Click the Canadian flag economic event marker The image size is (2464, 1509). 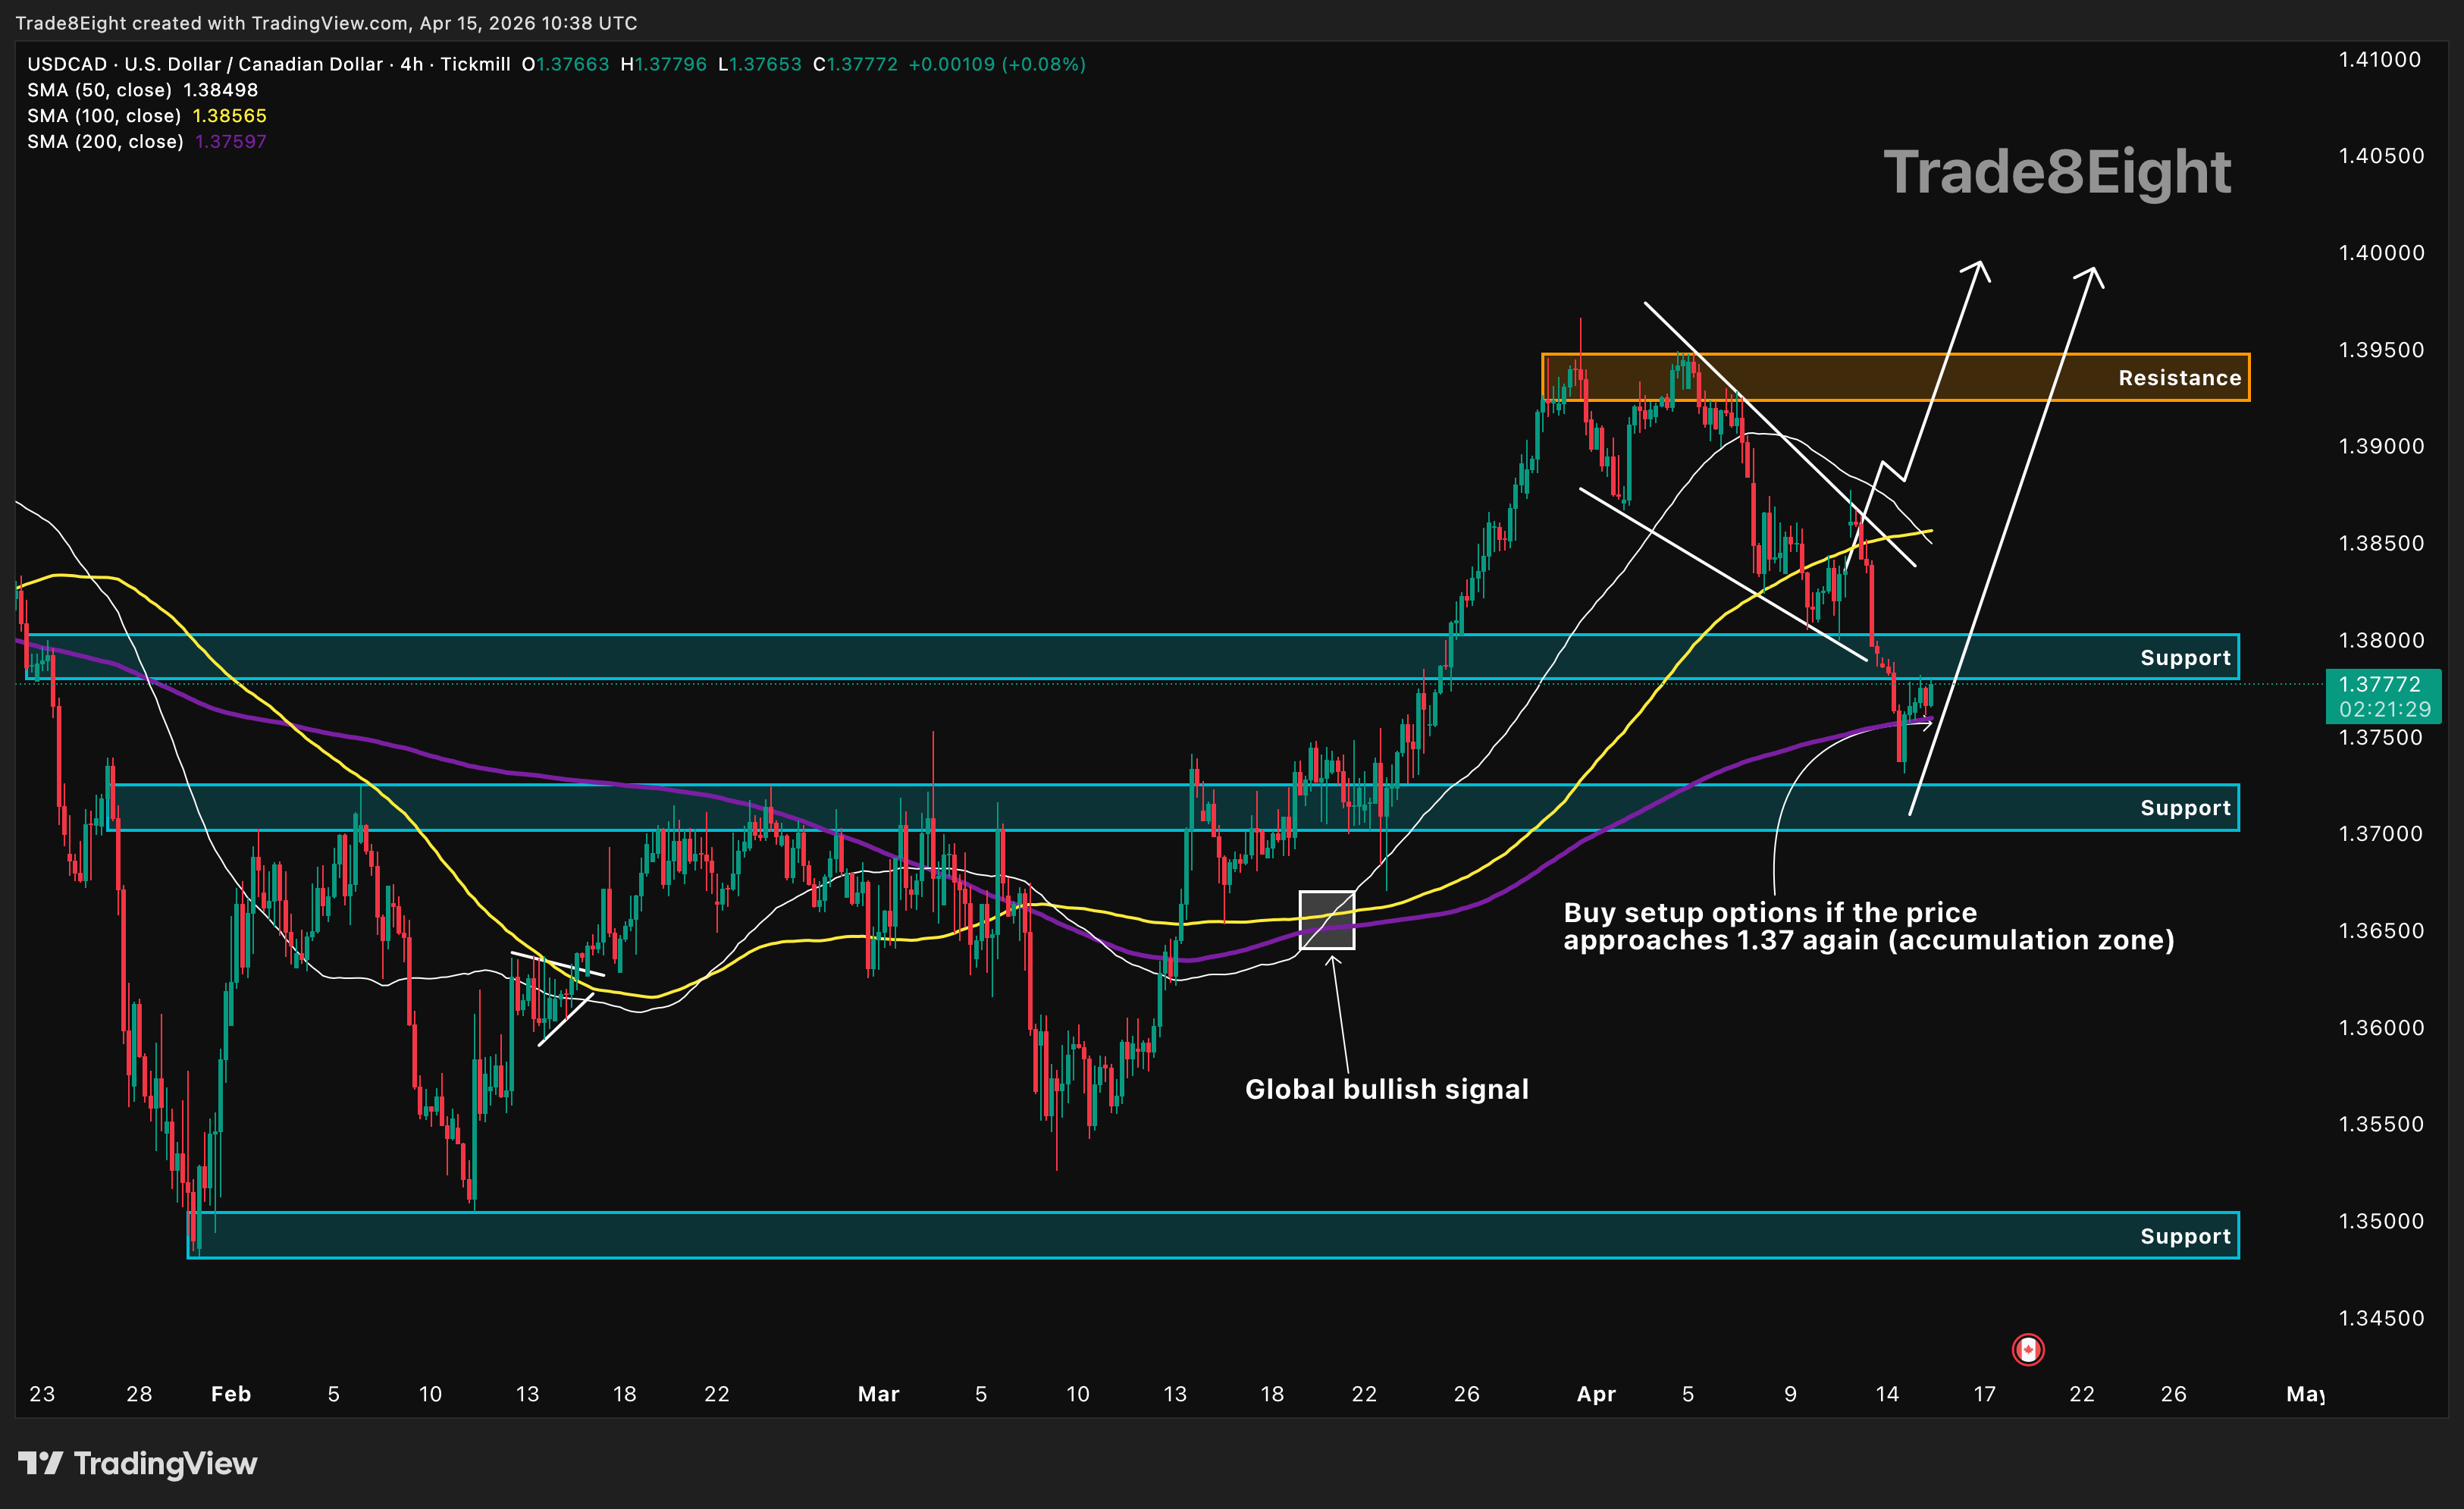tap(2027, 1350)
